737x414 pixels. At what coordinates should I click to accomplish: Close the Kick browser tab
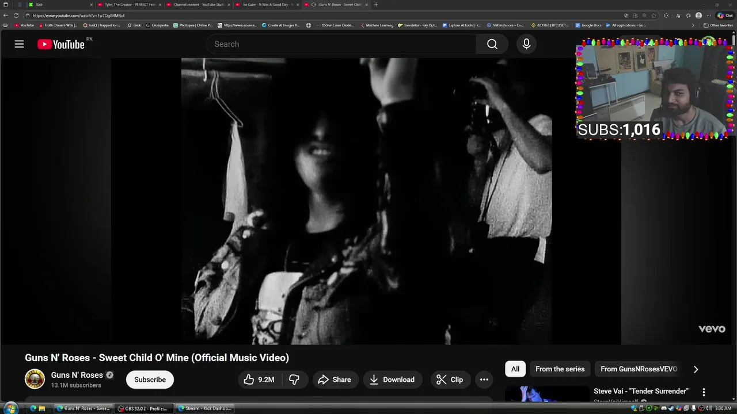click(91, 5)
